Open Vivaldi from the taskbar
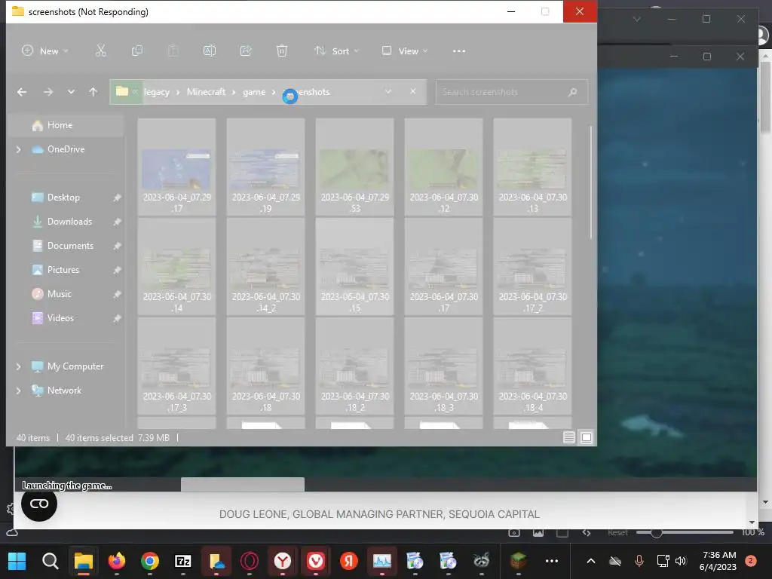This screenshot has height=579, width=772. pyautogui.click(x=316, y=561)
